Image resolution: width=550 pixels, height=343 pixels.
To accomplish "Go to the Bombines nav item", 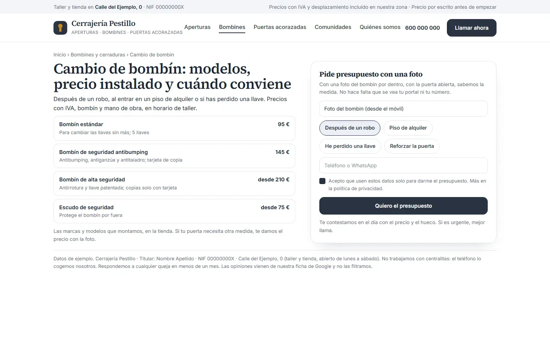I will [x=232, y=27].
